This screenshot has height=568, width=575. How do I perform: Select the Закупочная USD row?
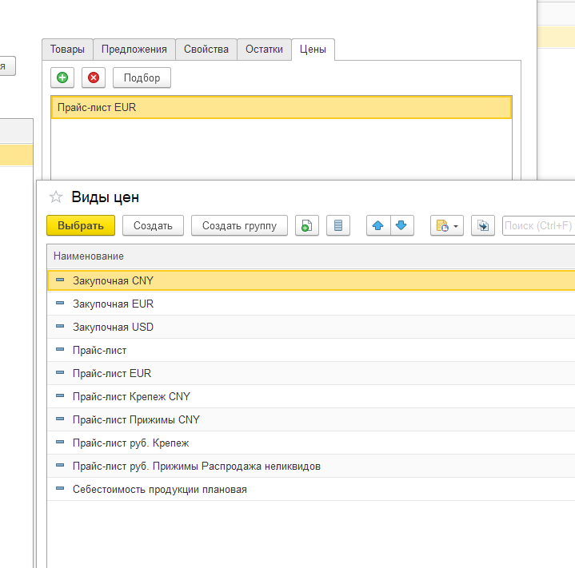point(311,327)
